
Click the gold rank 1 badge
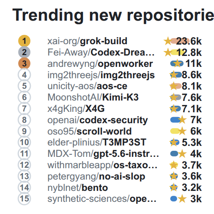pyautogui.click(x=24, y=41)
